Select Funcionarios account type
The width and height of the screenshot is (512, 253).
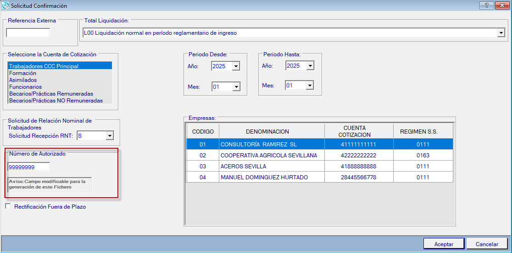[26, 87]
